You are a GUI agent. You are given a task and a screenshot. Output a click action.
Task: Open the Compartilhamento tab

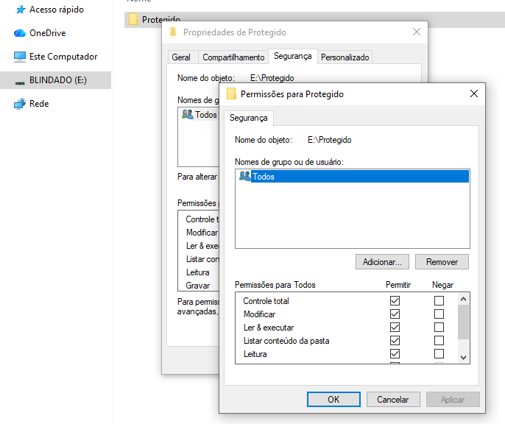click(233, 57)
